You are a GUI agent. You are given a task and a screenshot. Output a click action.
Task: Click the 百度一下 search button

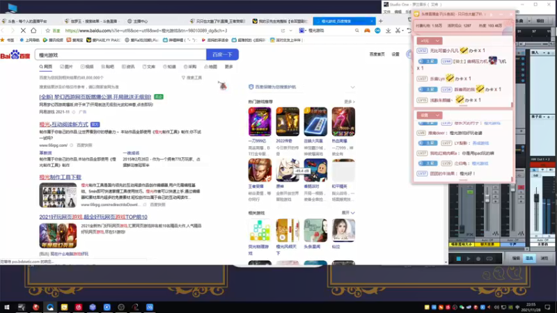click(222, 55)
